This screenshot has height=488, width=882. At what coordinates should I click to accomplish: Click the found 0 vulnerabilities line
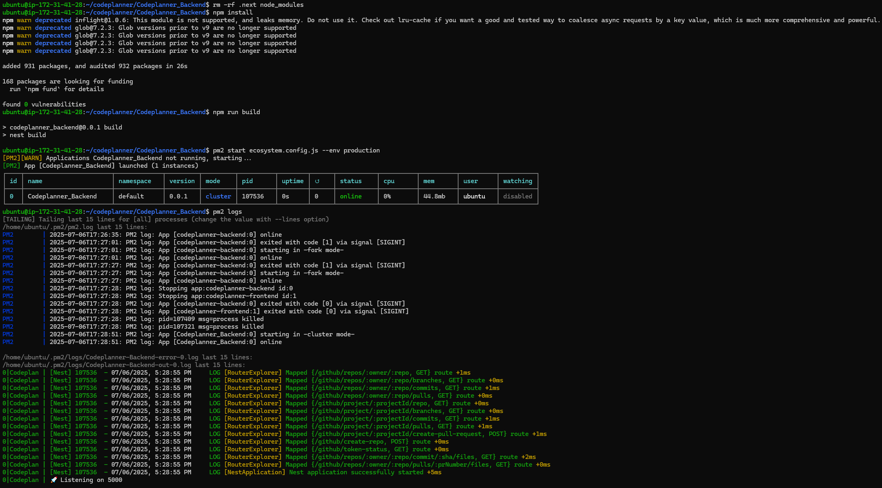click(x=44, y=104)
